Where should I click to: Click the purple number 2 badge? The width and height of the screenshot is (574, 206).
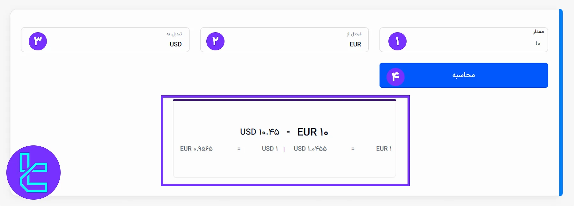coord(215,41)
